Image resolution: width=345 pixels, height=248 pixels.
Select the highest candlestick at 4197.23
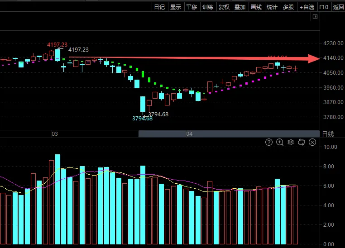(57, 55)
